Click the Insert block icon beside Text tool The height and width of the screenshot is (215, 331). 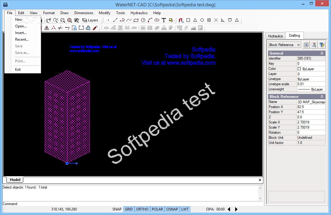coord(171,20)
